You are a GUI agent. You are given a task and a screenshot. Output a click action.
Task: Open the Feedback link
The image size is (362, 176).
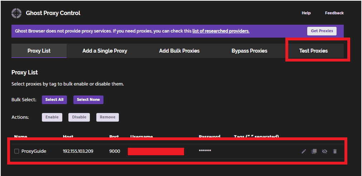coord(334,13)
